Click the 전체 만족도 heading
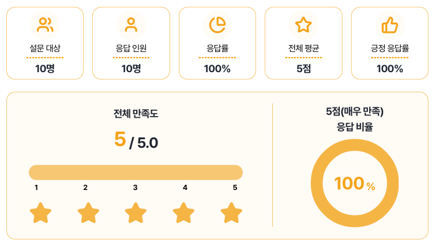The width and height of the screenshot is (439, 246). coord(136,114)
